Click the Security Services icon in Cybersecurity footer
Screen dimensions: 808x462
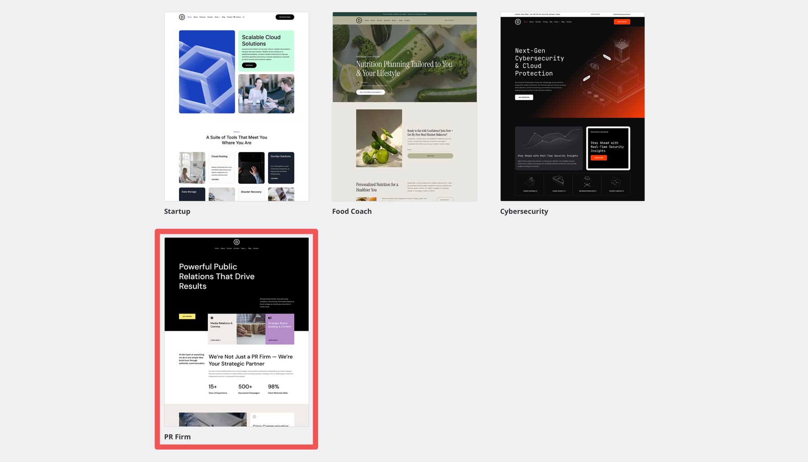[615, 181]
